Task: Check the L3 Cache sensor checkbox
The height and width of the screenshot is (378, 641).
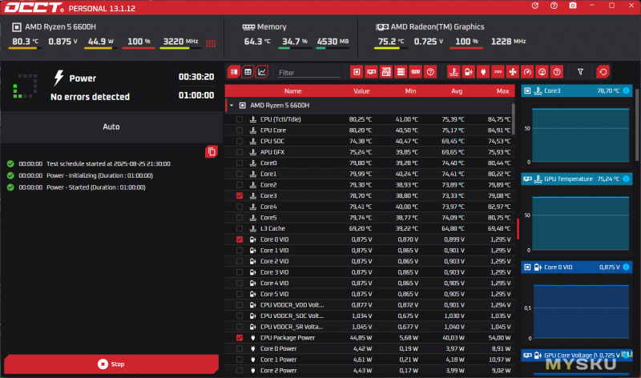Action: (x=240, y=228)
